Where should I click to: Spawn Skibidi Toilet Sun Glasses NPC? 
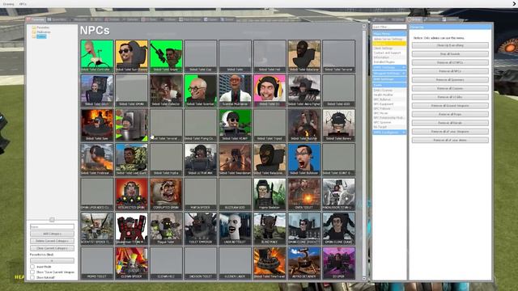pos(131,56)
